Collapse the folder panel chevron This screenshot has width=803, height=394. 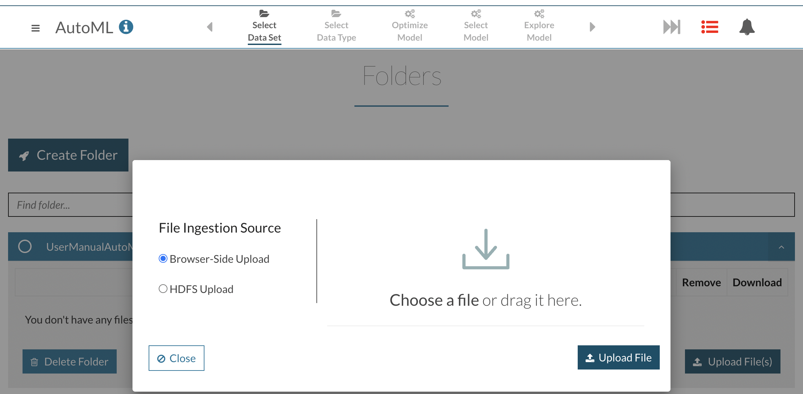(x=781, y=247)
